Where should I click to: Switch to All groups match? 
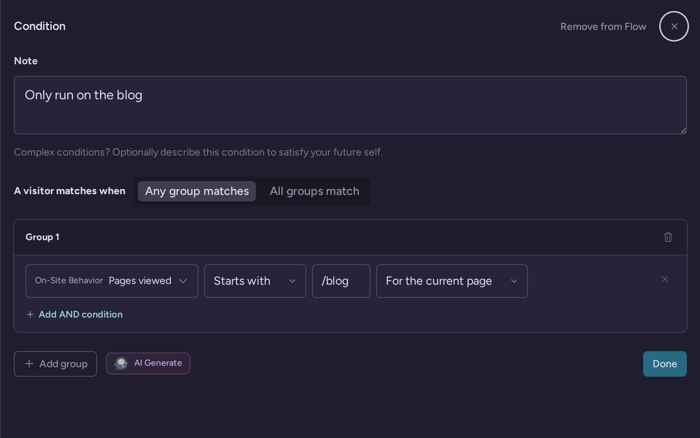click(314, 191)
